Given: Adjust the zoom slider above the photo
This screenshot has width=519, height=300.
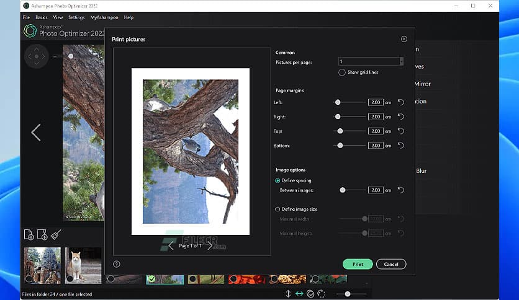Looking at the screenshot, I should click(x=71, y=56).
